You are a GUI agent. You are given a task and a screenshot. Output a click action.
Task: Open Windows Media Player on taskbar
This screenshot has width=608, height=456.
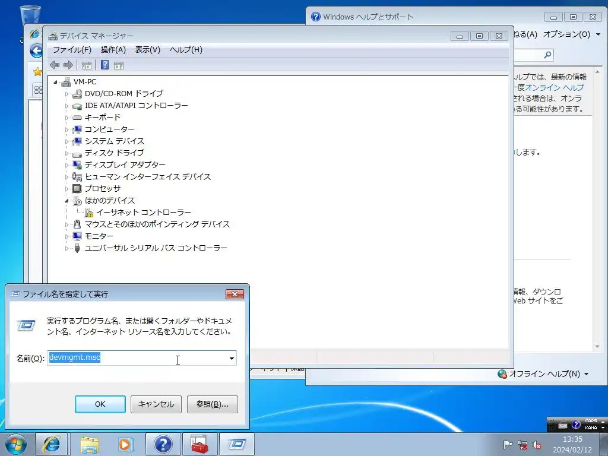point(125,444)
